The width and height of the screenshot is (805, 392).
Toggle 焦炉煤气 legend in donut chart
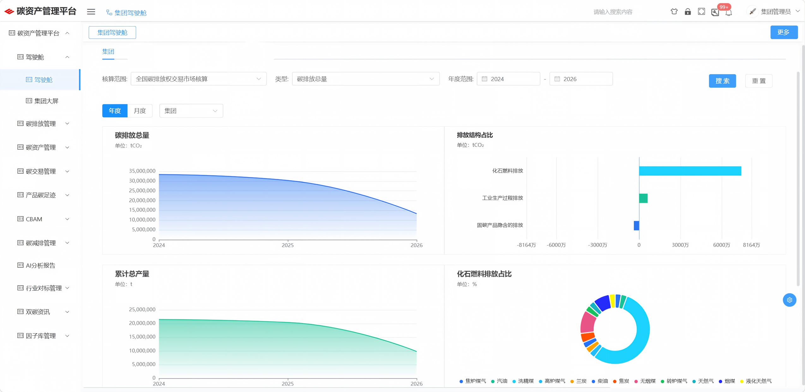472,381
